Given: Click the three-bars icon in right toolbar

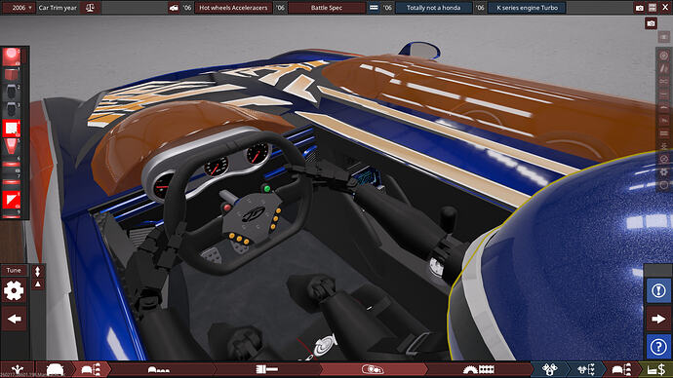Looking at the screenshot, I should point(663,133).
